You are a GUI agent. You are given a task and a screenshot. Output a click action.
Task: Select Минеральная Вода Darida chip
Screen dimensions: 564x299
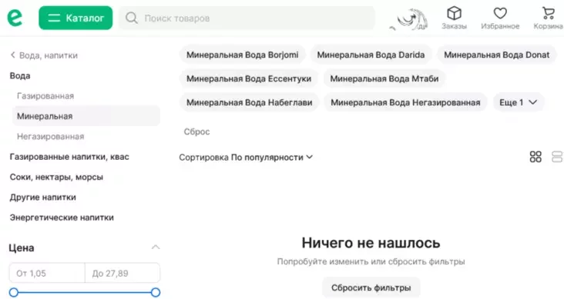(371, 55)
